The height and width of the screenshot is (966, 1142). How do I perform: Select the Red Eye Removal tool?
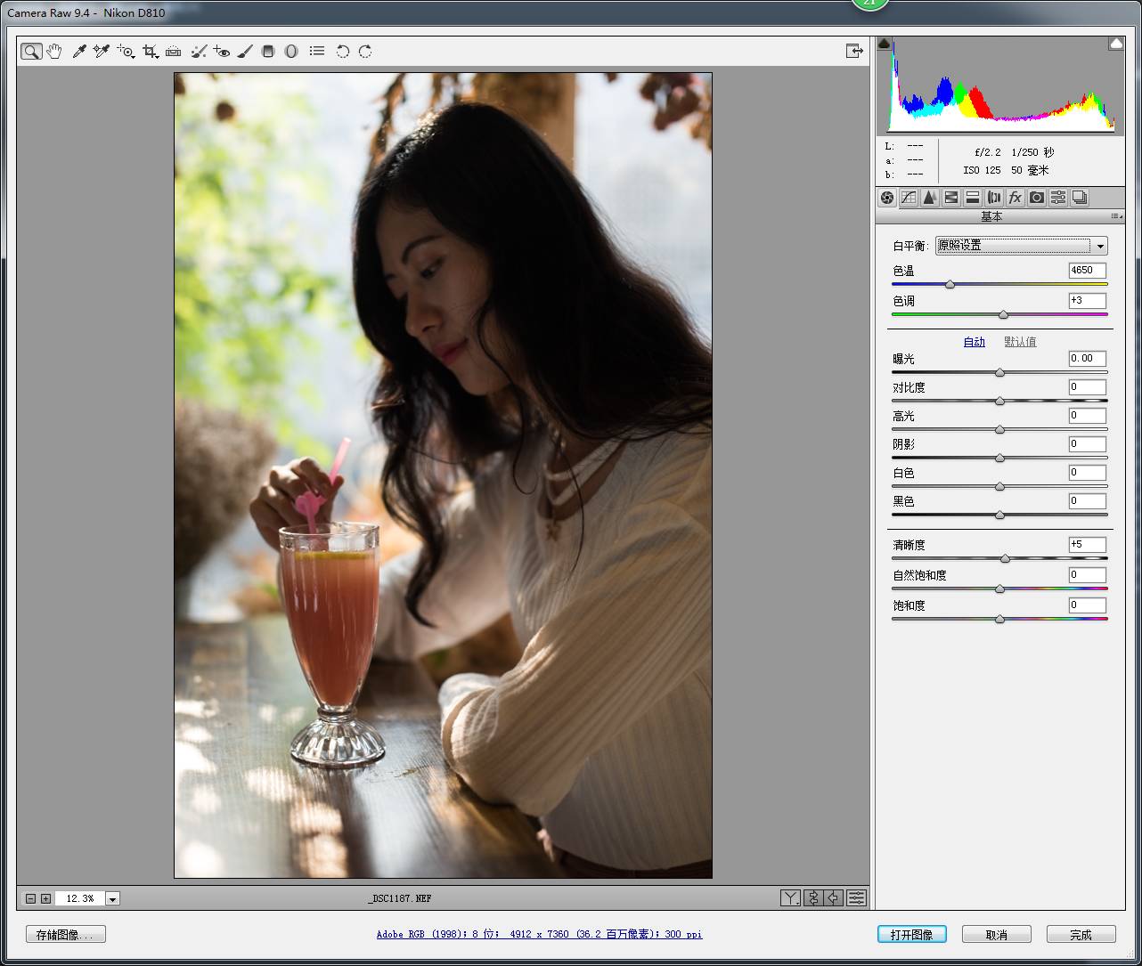pos(222,52)
